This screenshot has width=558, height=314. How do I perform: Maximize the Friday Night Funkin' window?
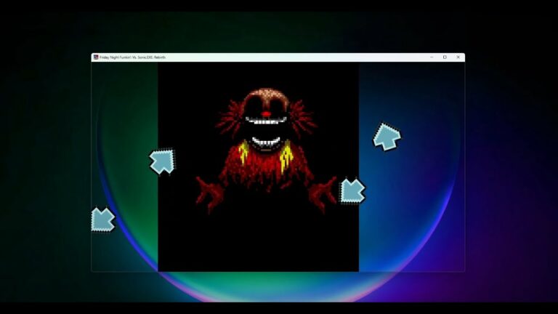point(445,57)
